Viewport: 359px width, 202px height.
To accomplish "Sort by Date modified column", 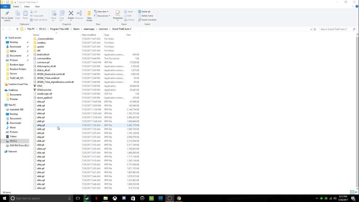I will (x=92, y=35).
